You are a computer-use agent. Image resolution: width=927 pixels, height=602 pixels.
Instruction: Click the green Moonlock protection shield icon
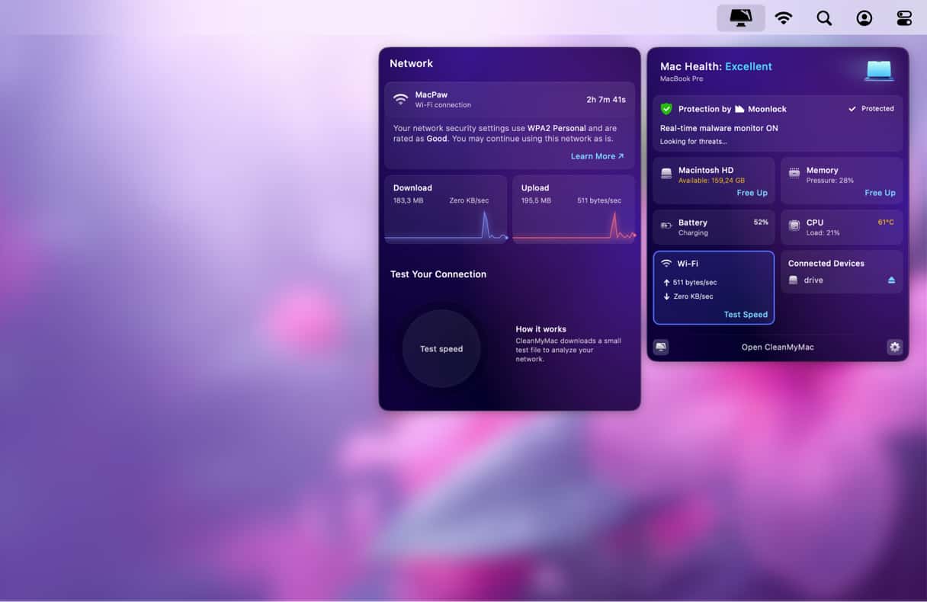(x=666, y=109)
